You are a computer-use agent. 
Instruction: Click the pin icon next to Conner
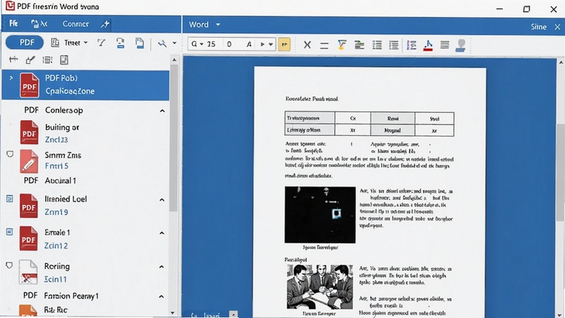105,24
